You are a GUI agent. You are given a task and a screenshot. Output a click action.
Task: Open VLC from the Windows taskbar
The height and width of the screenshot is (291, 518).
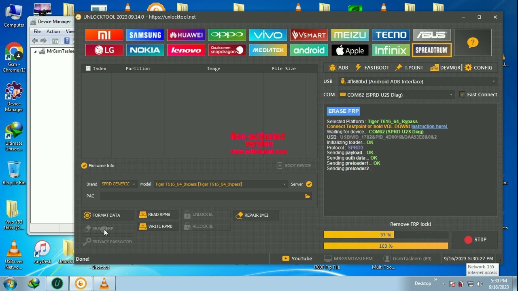pyautogui.click(x=104, y=284)
